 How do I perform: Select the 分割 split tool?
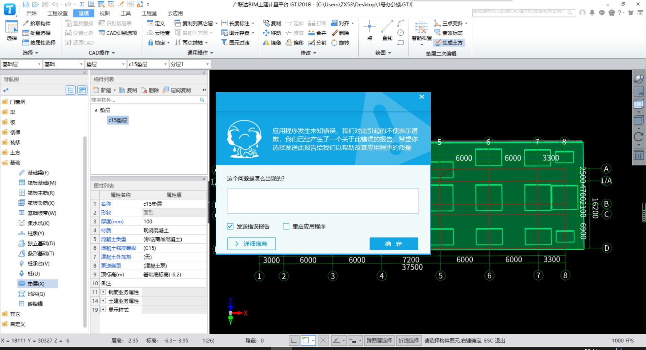pyautogui.click(x=317, y=43)
